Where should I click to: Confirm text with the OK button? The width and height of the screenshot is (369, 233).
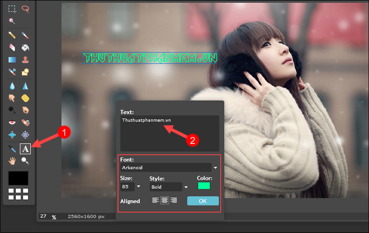[x=203, y=201]
